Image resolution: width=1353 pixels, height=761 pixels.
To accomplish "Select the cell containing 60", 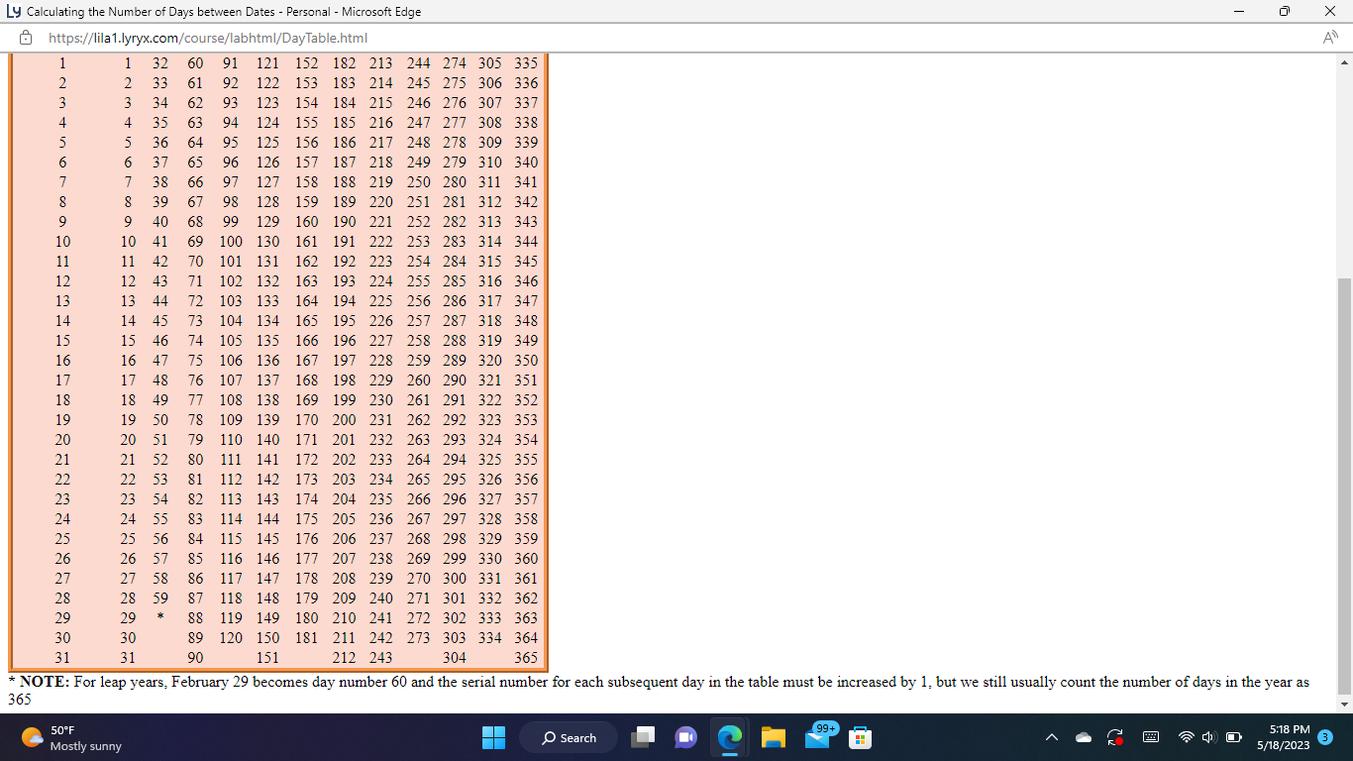I will (x=195, y=63).
